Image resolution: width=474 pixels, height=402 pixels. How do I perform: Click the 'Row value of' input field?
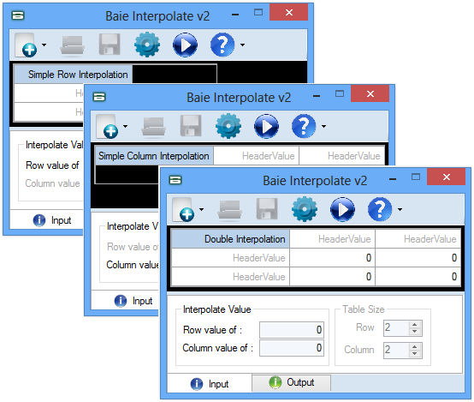(x=292, y=330)
